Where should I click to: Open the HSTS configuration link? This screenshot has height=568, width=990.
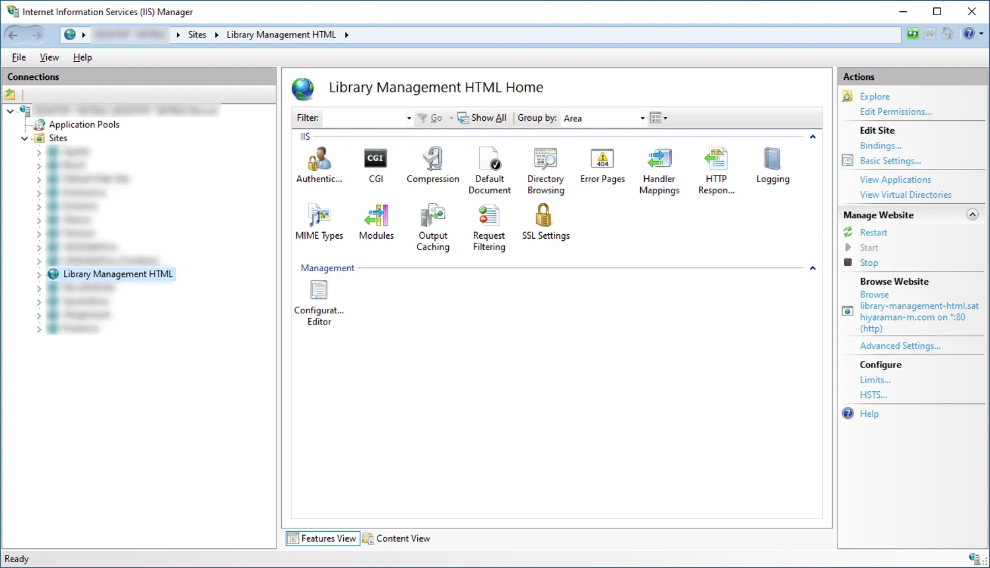tap(873, 395)
